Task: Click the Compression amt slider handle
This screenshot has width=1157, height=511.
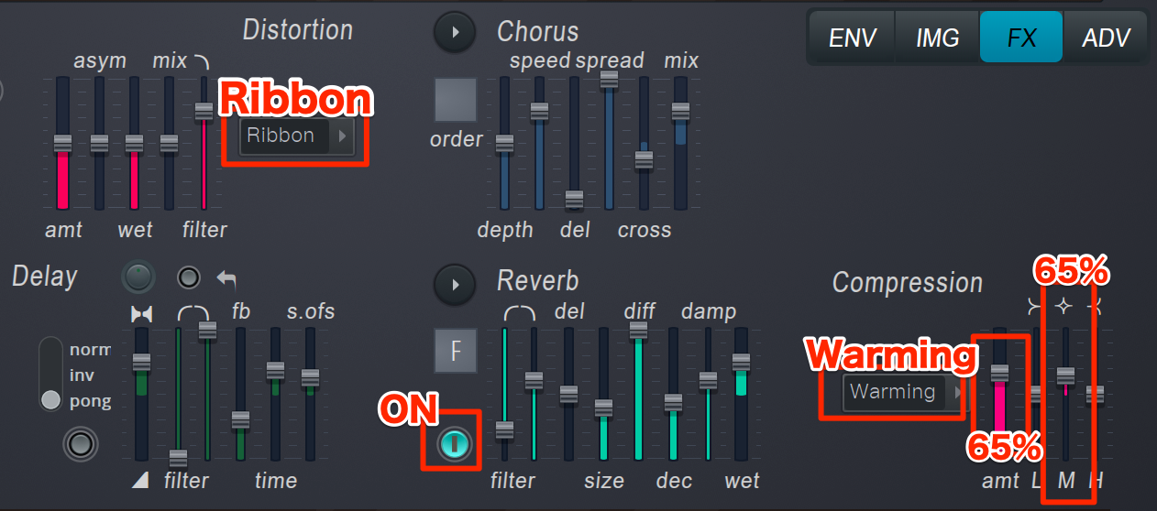Action: [x=999, y=373]
